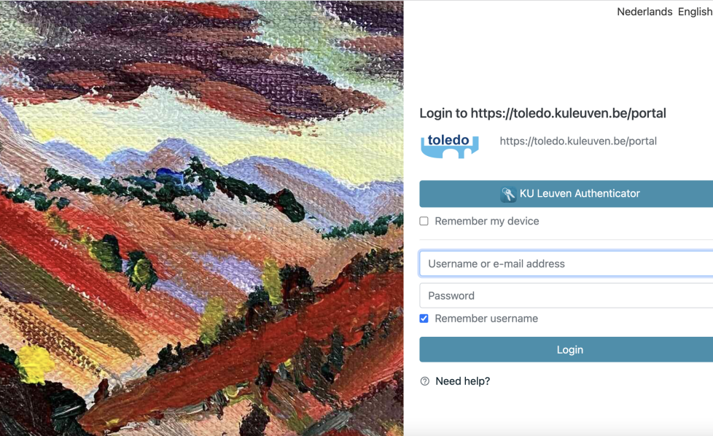The height and width of the screenshot is (436, 713).
Task: Sign in with KU Leuven Authenticator
Action: click(x=566, y=194)
